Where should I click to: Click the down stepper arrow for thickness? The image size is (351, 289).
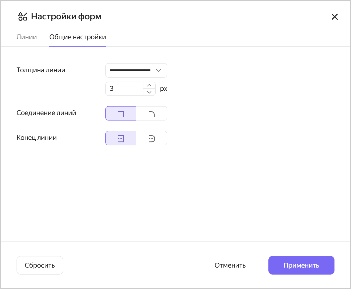[x=149, y=92]
